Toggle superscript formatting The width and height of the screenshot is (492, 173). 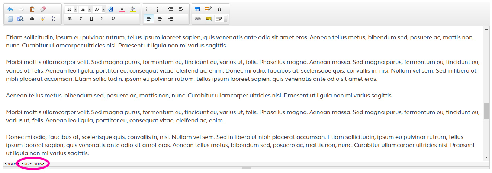click(113, 19)
